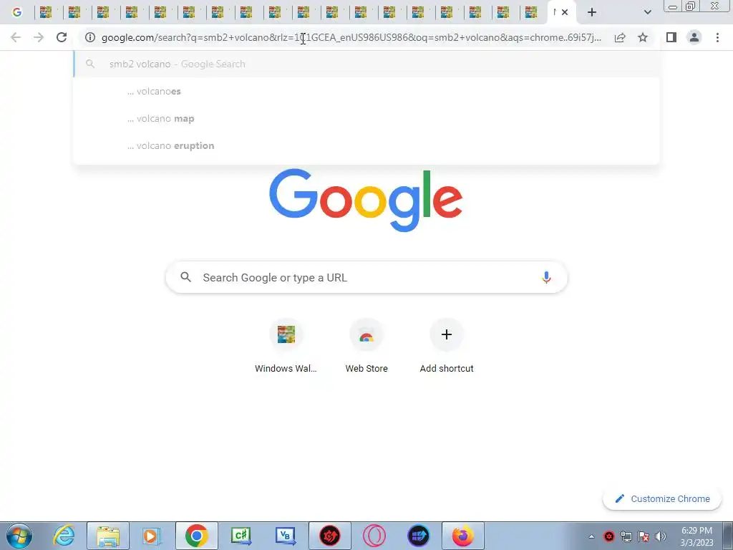Open the red round icon in system tray

pos(608,536)
